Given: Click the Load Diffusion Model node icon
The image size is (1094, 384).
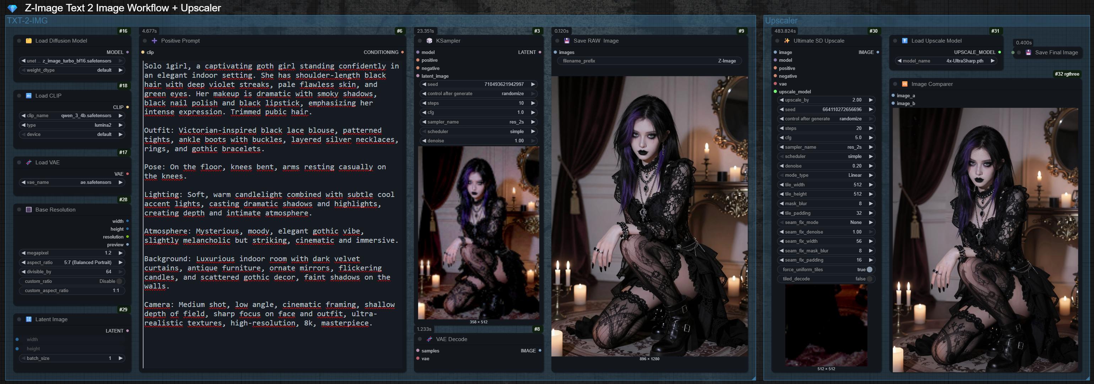Looking at the screenshot, I should (29, 41).
